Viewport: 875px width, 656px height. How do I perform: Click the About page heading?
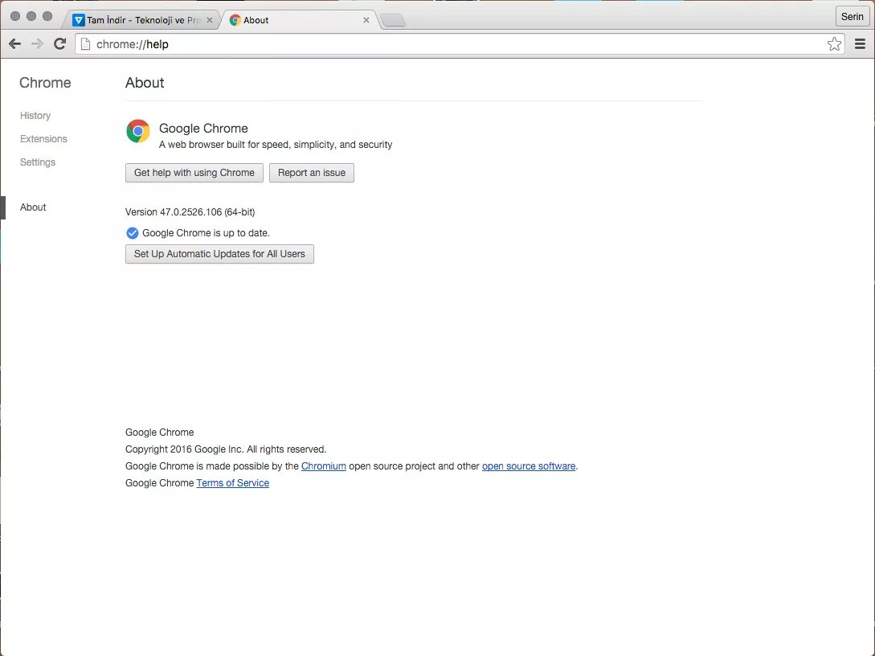click(x=145, y=83)
